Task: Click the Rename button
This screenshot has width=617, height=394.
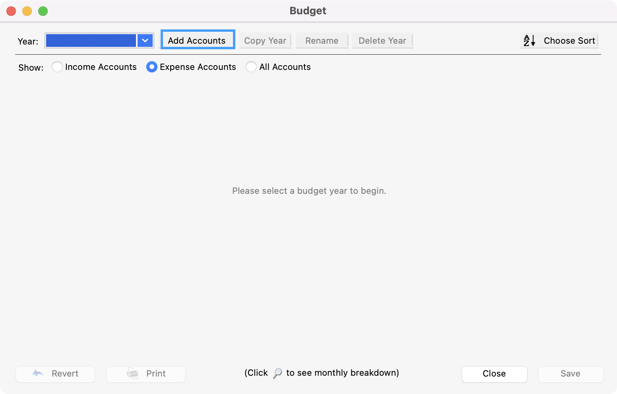Action: point(322,41)
